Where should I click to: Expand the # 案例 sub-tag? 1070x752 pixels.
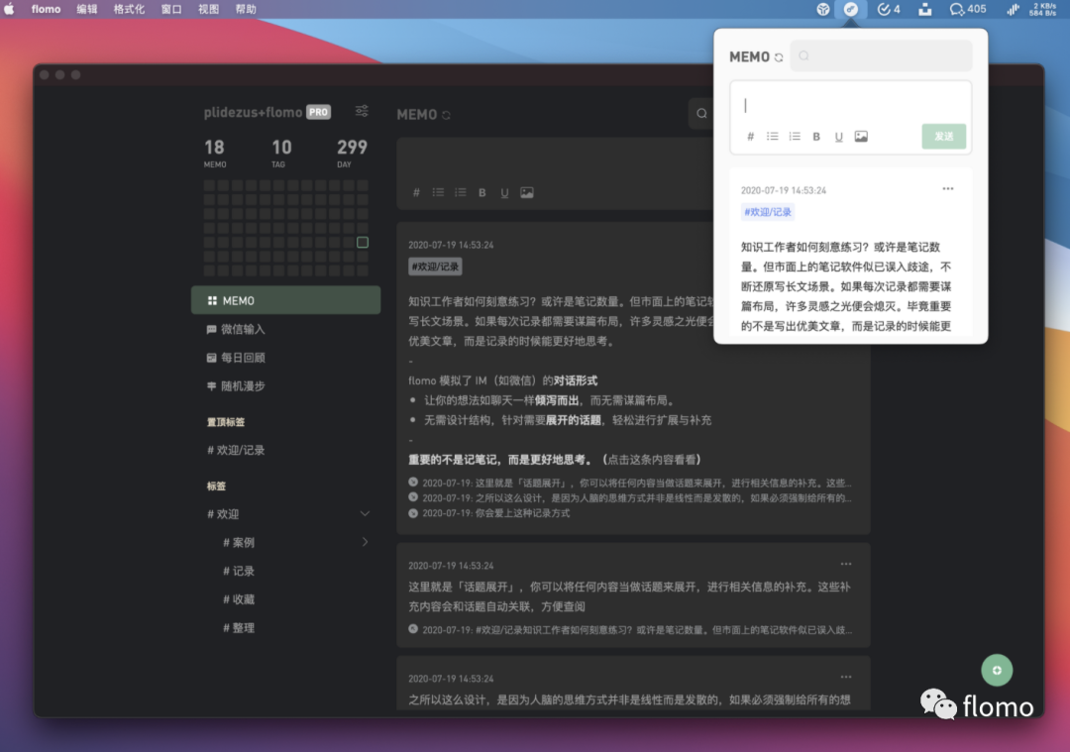coord(365,542)
